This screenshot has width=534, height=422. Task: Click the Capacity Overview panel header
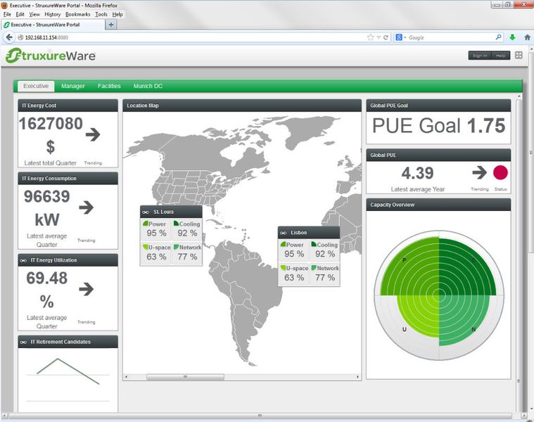(x=438, y=205)
